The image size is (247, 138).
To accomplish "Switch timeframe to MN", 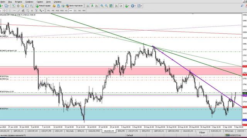I will (x=84, y=11).
